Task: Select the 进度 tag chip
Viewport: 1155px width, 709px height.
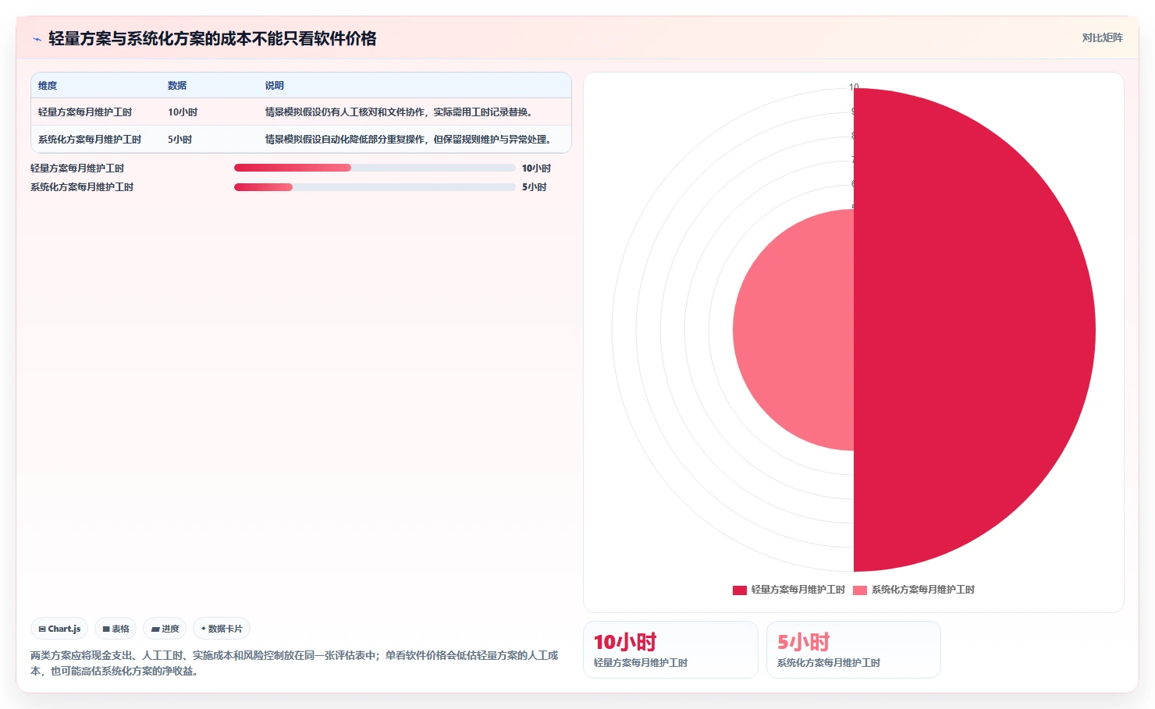Action: coord(165,629)
